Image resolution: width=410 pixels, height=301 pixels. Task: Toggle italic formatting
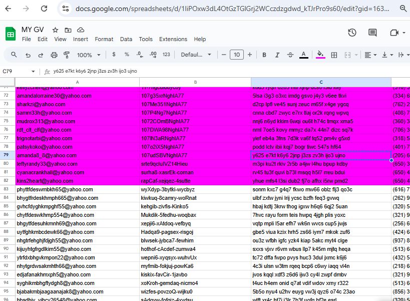277,55
